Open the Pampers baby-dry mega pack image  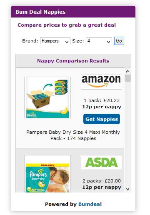(47, 174)
